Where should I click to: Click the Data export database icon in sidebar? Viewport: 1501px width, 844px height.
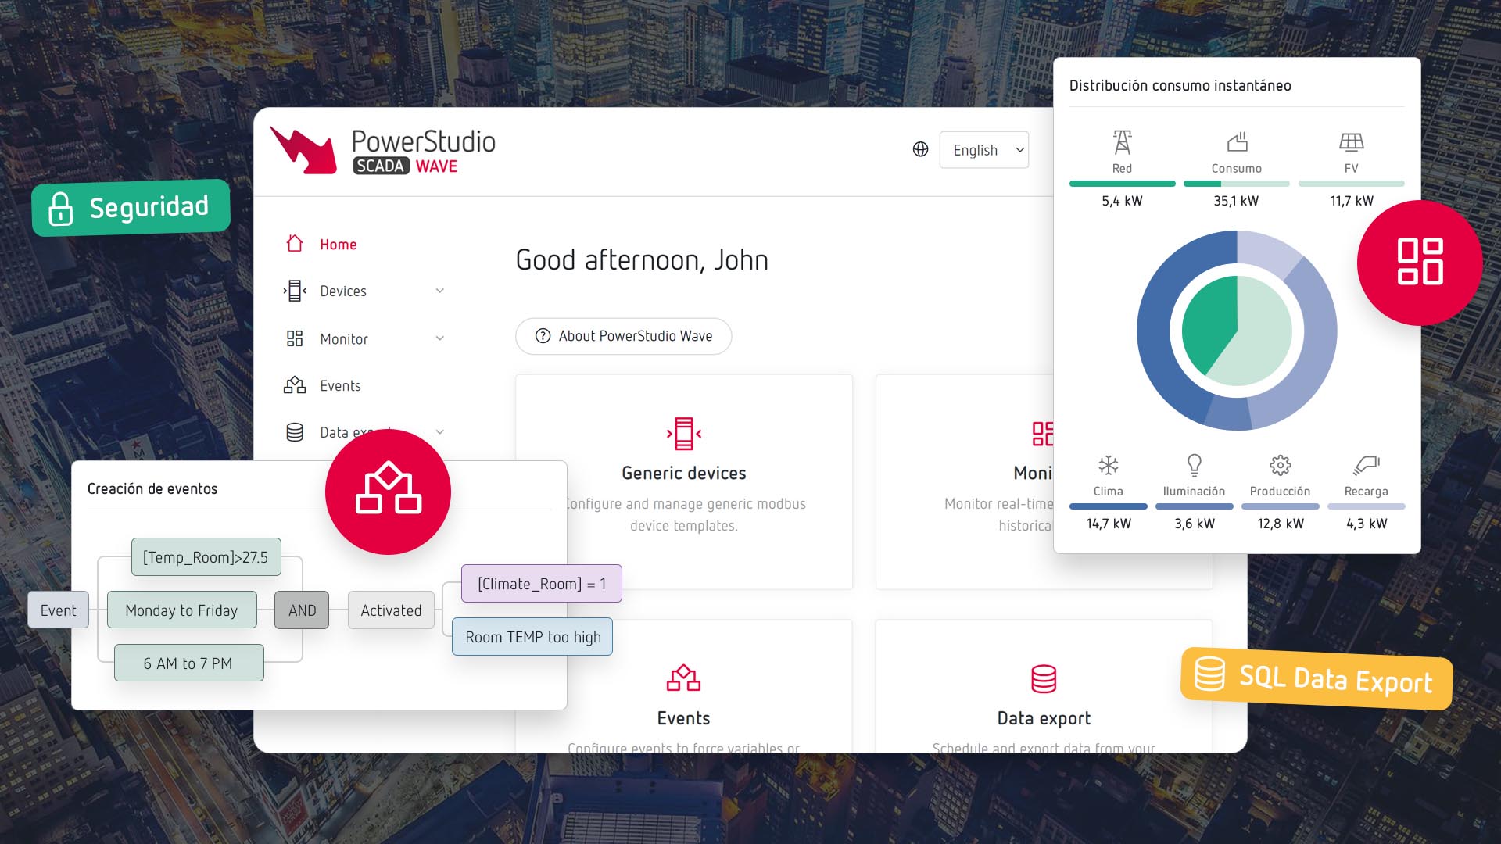point(295,432)
